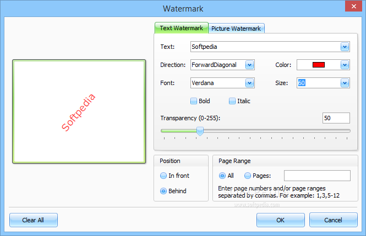
Task: Click the Transparency slider thumb
Action: (200, 131)
